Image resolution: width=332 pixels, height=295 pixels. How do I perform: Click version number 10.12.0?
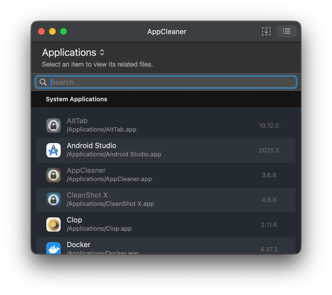click(x=269, y=125)
